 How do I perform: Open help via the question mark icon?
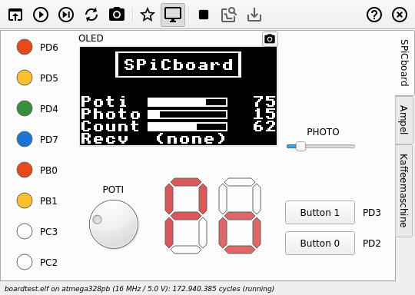click(374, 15)
